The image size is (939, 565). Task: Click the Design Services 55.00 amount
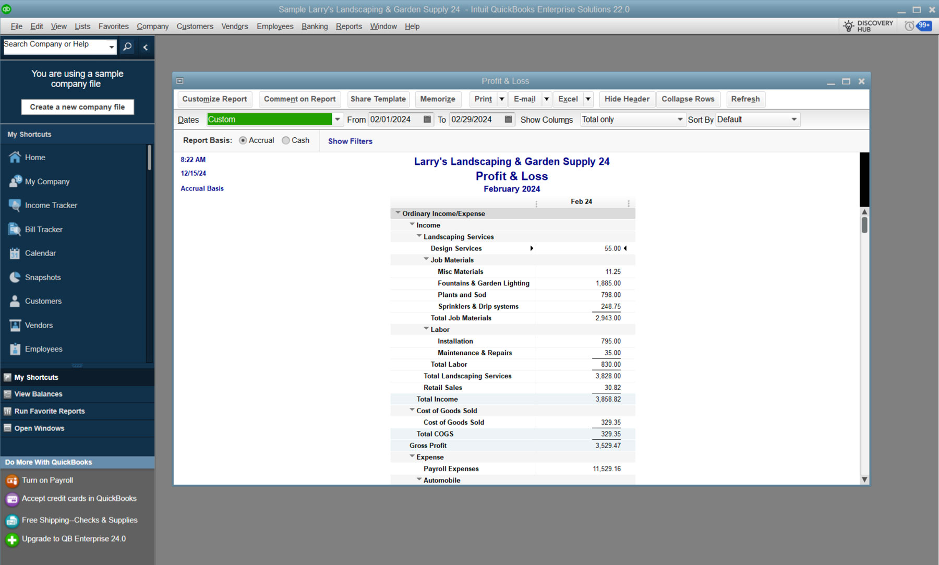tap(612, 248)
